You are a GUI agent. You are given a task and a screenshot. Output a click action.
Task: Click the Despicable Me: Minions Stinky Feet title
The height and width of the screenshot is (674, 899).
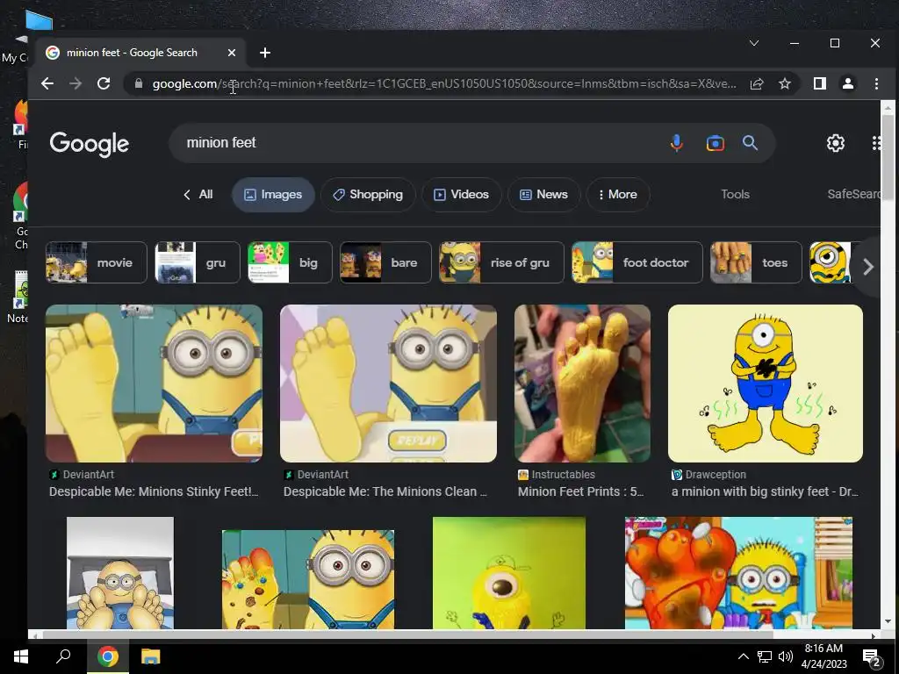(154, 491)
